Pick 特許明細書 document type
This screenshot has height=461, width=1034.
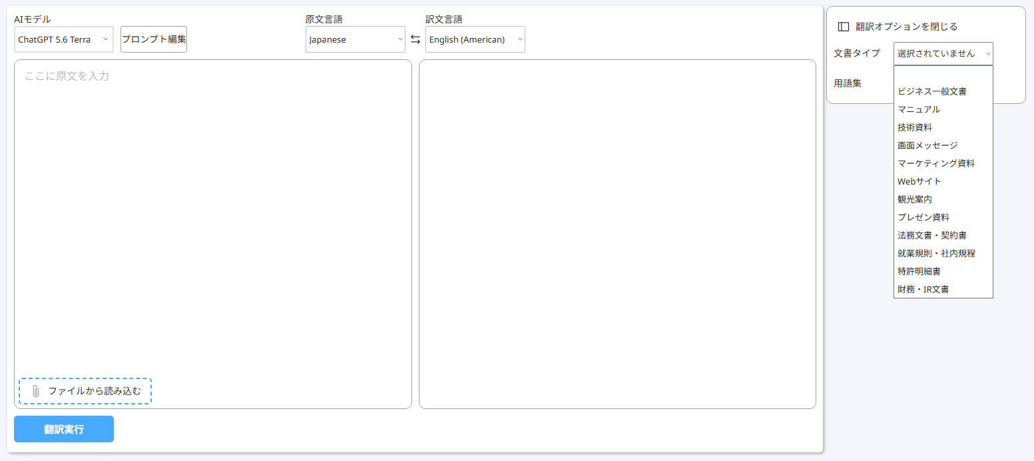(x=943, y=271)
